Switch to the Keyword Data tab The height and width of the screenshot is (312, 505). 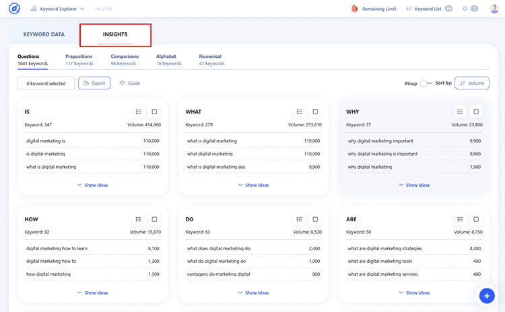tap(44, 34)
